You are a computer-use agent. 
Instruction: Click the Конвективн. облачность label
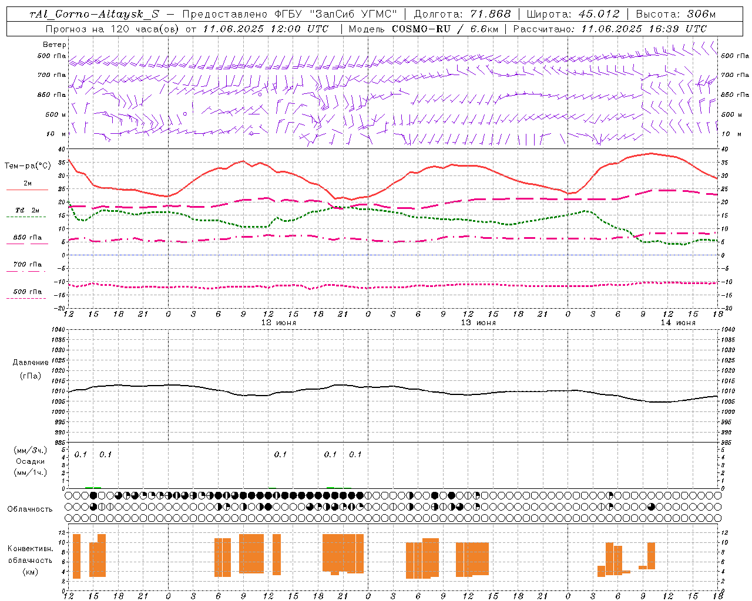pos(31,555)
